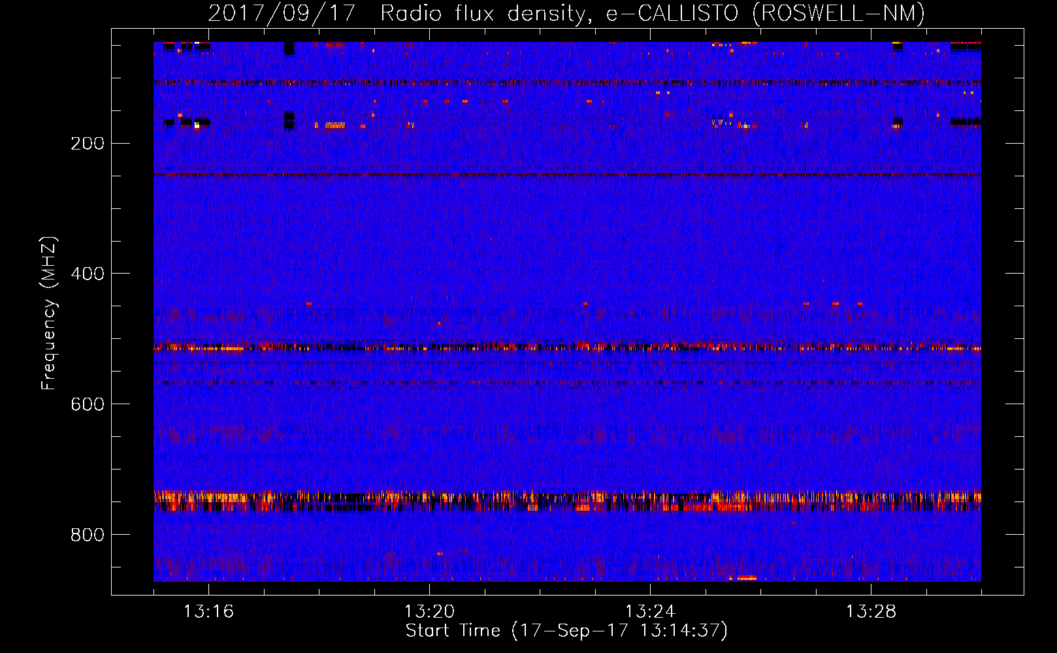Click the 'Frequency (MHZ)' axis label
Screen dimensions: 1057x653
[x=49, y=313]
